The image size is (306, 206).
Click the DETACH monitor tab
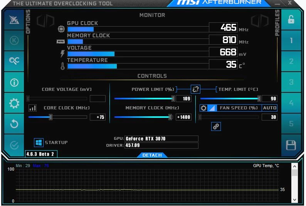[x=152, y=155]
